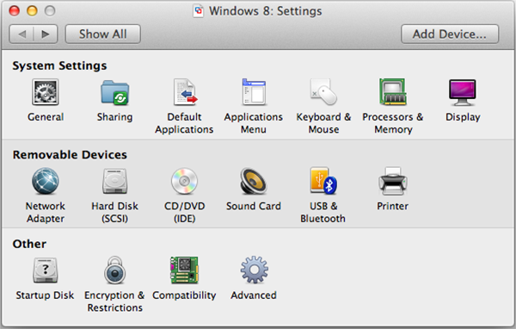Open the Sound Card settings

click(x=254, y=181)
